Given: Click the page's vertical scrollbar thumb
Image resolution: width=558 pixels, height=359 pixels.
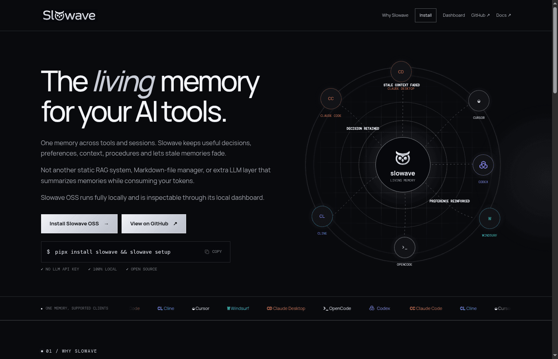Looking at the screenshot, I should pos(555,50).
